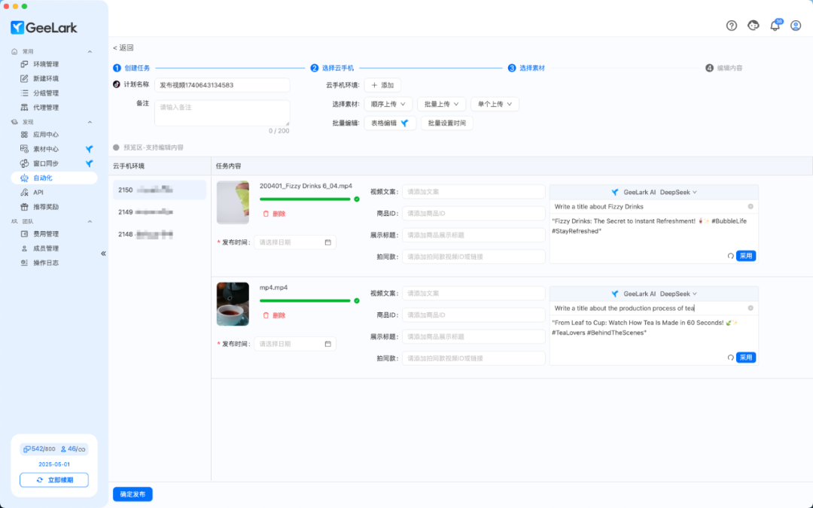Regenerate the Fizzy Drinks AI title
The height and width of the screenshot is (508, 813).
pyautogui.click(x=730, y=256)
